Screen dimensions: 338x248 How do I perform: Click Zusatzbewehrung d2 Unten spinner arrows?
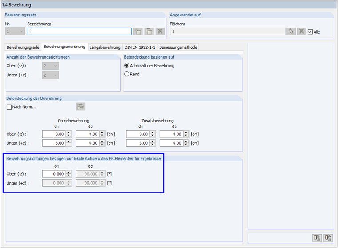[186, 143]
